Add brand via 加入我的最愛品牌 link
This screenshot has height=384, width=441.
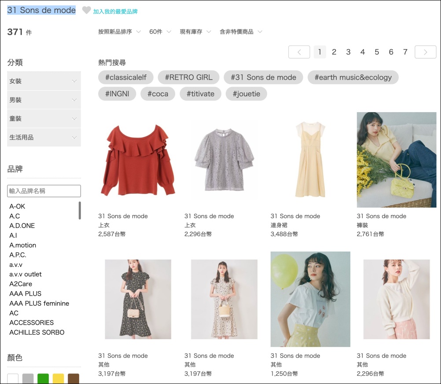(115, 11)
